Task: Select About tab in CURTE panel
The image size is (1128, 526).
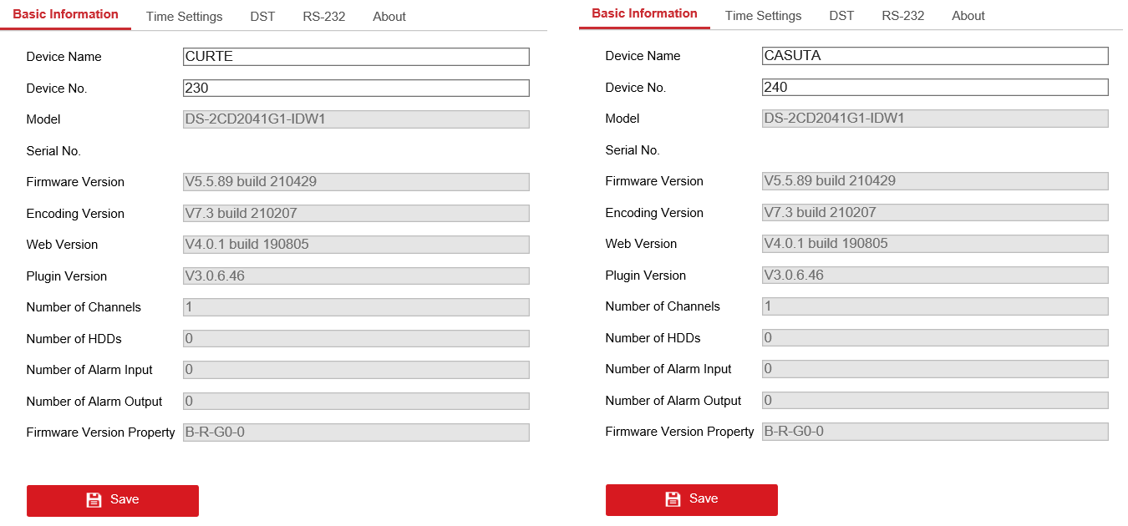Action: [389, 17]
